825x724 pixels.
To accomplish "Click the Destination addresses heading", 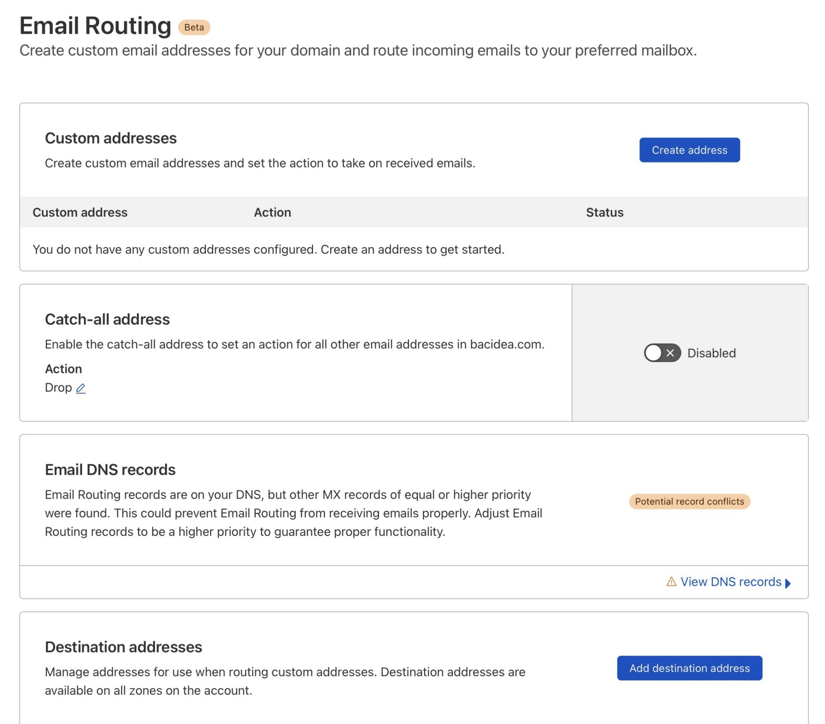I will click(x=123, y=647).
